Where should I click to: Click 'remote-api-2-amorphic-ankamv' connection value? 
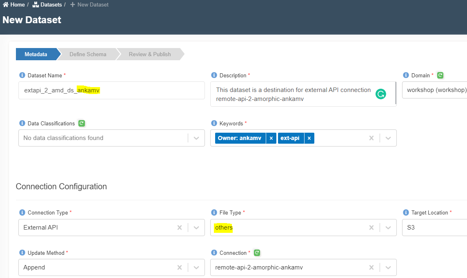[x=259, y=267]
